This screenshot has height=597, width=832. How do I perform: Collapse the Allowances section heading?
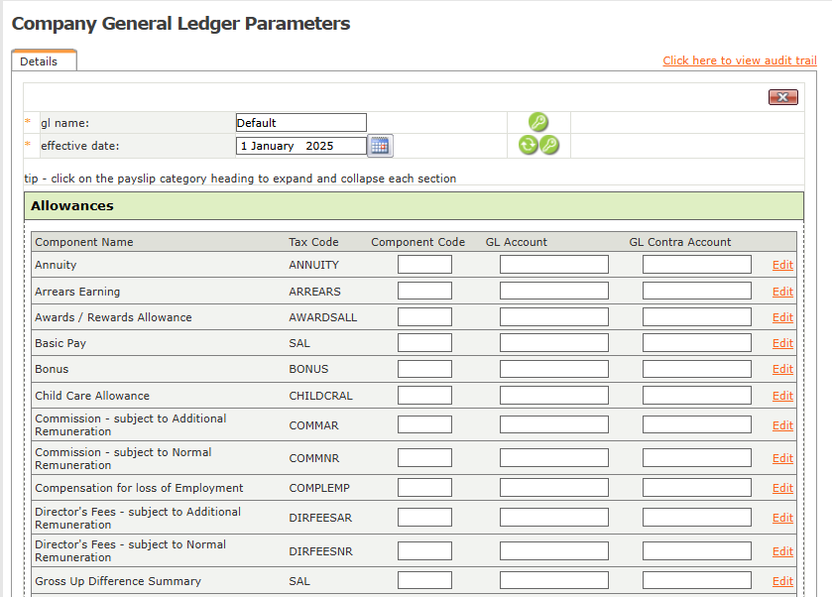pos(72,206)
